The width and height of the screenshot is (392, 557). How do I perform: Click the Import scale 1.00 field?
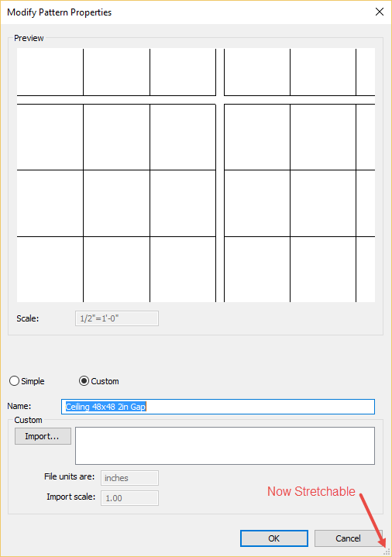click(129, 498)
